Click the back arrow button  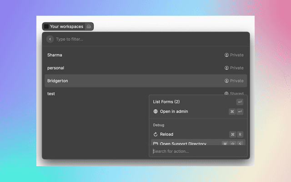point(50,39)
